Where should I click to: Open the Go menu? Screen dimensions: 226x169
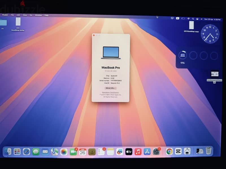[31, 15]
